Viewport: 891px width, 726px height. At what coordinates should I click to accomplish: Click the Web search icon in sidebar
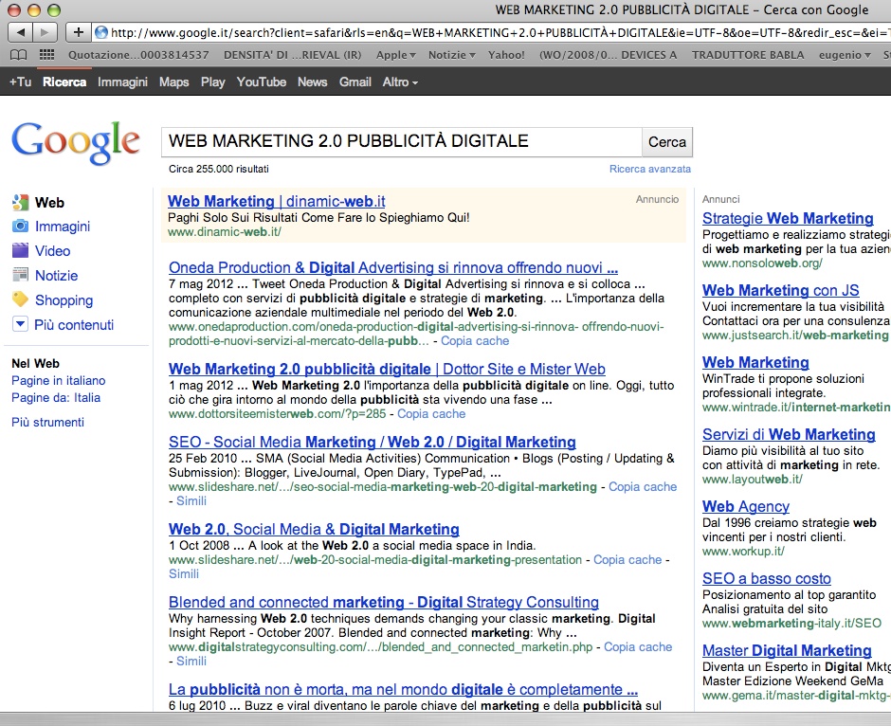[x=21, y=202]
